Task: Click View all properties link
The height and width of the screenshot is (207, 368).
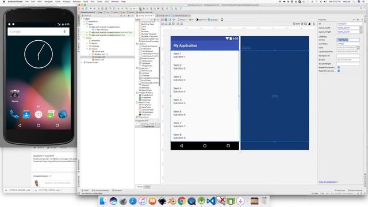Action: coord(328,182)
